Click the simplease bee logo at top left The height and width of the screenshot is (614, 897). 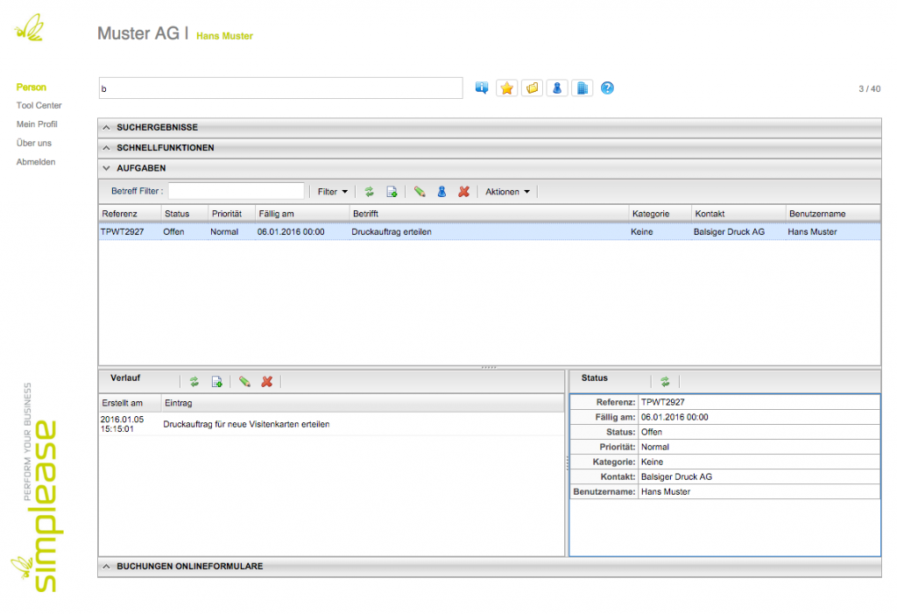click(x=30, y=28)
